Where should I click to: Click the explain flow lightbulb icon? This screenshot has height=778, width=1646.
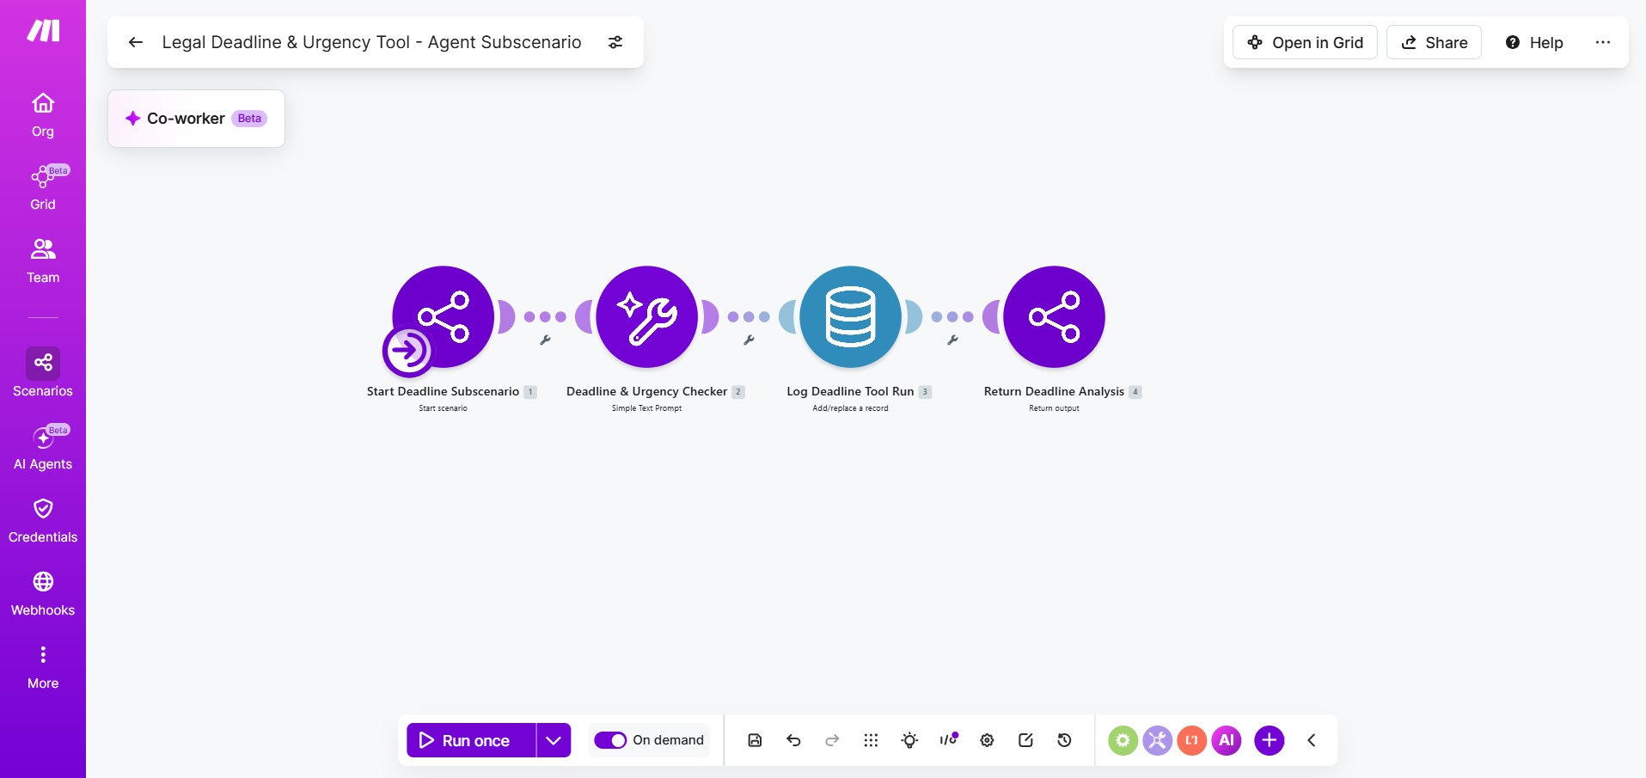click(909, 740)
